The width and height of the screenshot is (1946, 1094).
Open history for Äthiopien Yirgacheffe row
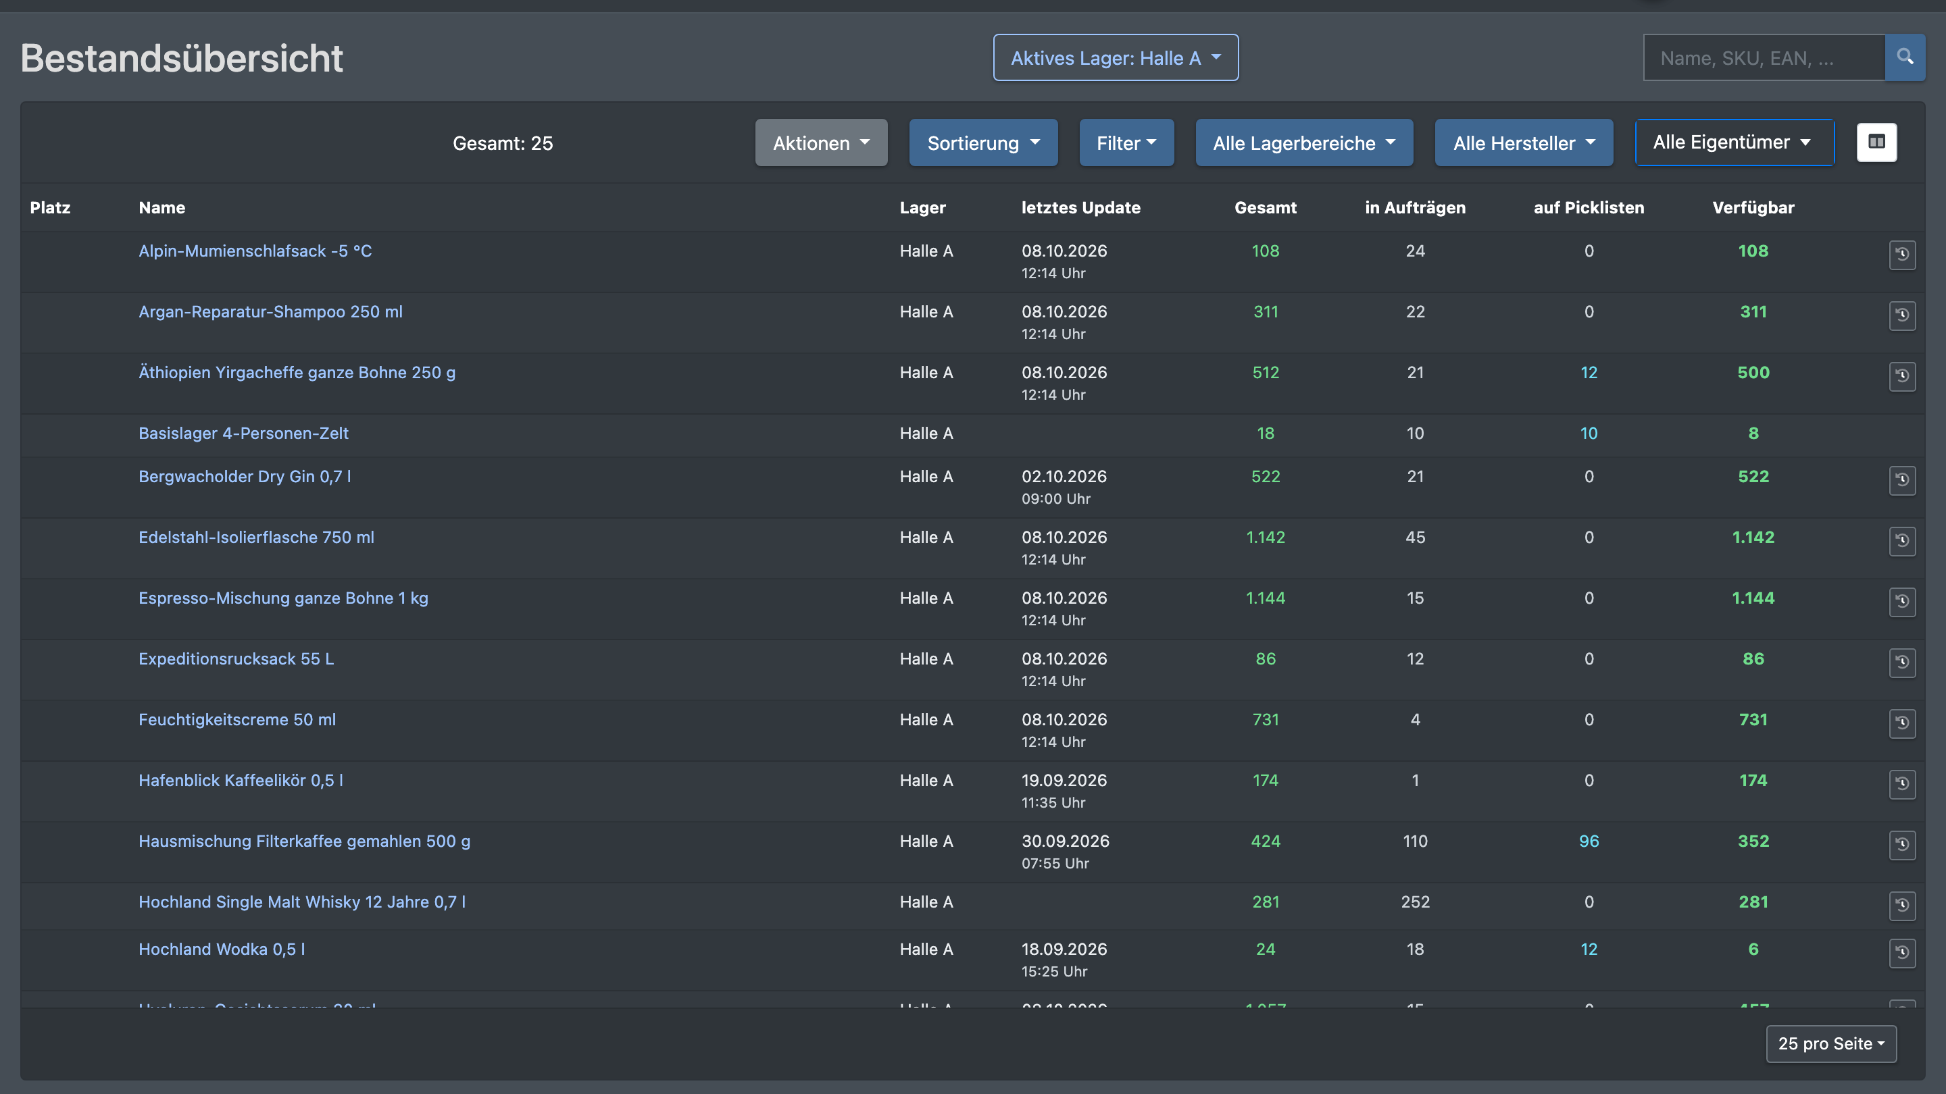[x=1902, y=376]
